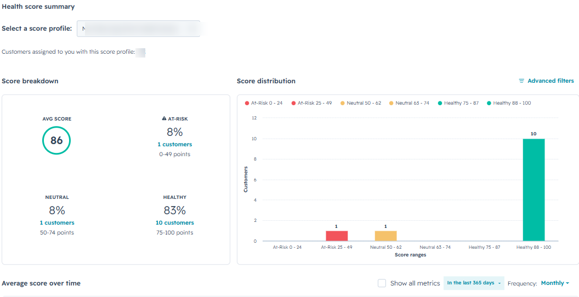Click the 75-100 points text
The width and height of the screenshot is (579, 297).
(175, 232)
